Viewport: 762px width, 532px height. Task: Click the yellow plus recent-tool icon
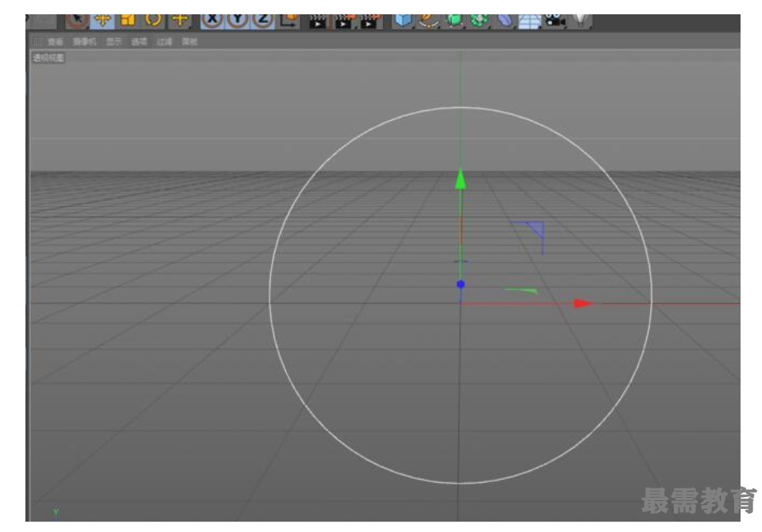click(x=180, y=21)
